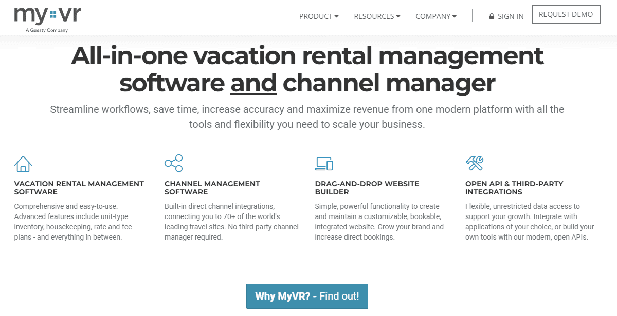
Task: Click the share-nodes channel management icon
Action: (x=174, y=163)
